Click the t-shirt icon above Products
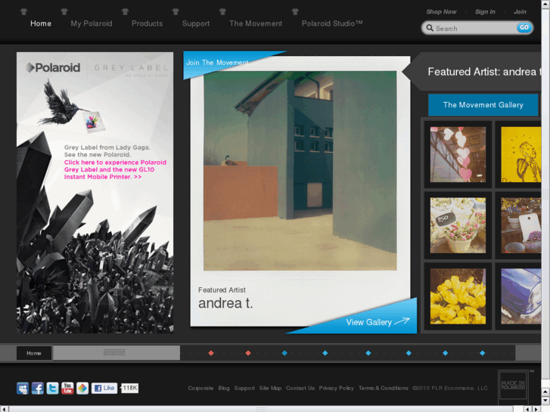 (125, 12)
